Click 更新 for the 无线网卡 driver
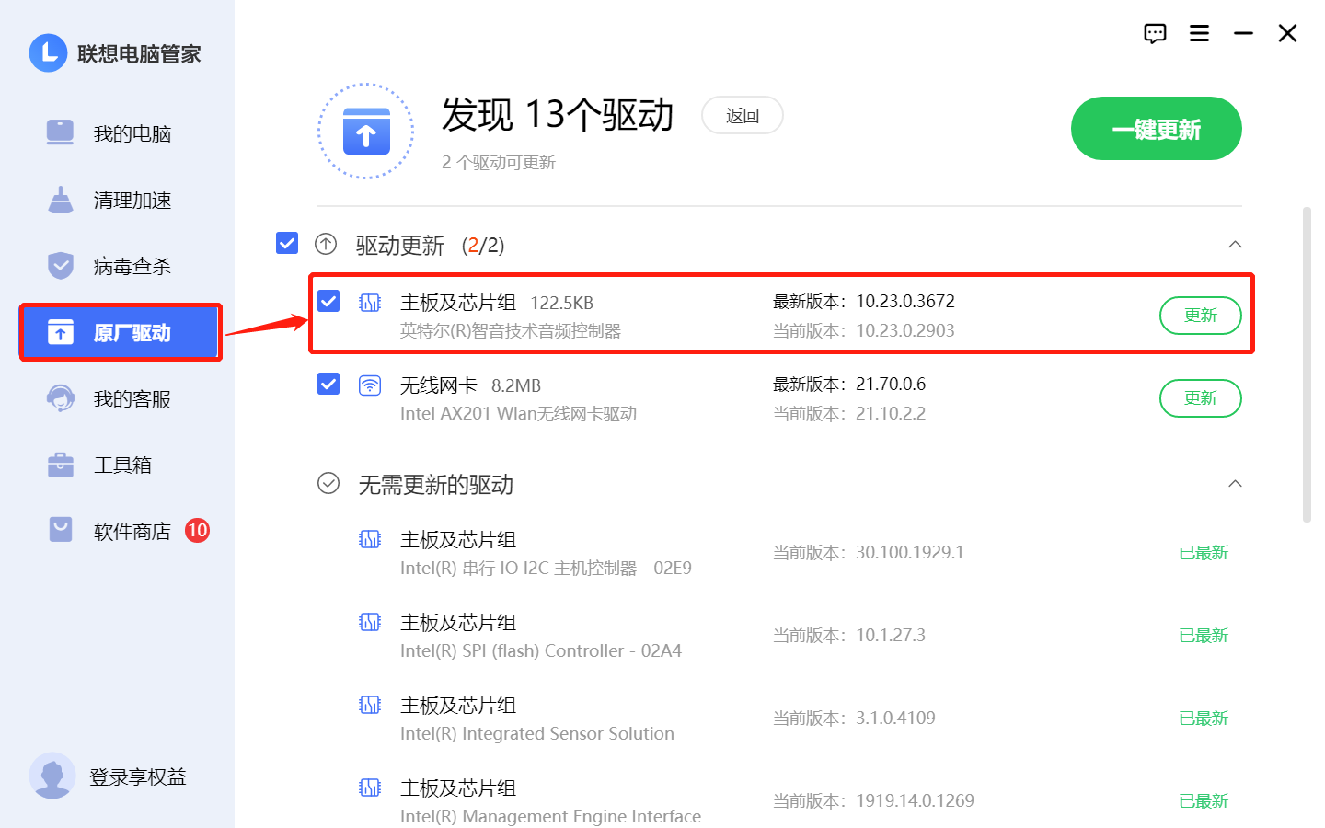This screenshot has height=828, width=1325. coord(1200,398)
